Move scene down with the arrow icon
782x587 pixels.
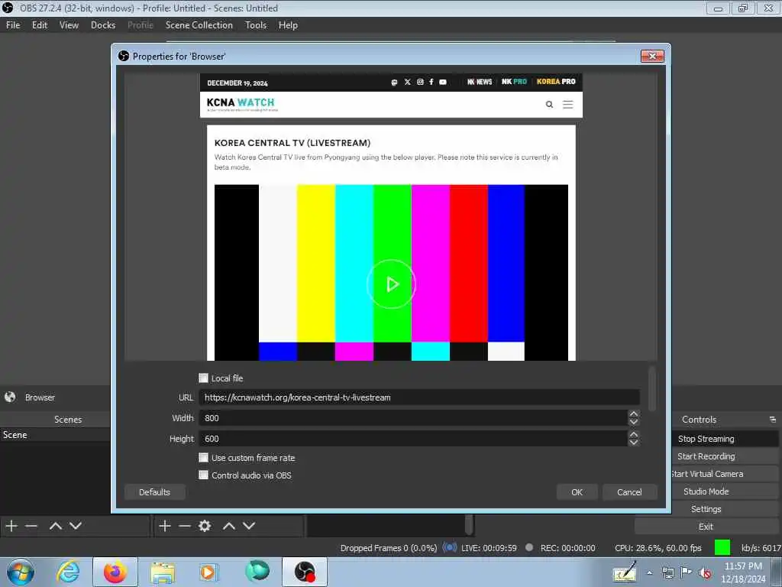tap(76, 526)
